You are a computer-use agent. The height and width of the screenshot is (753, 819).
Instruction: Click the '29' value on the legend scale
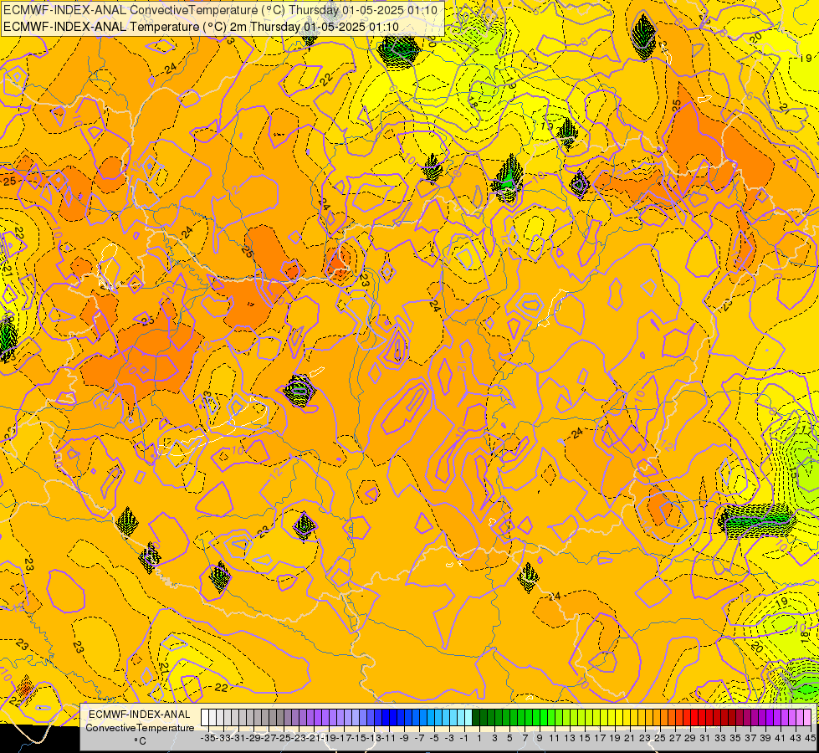(x=690, y=738)
